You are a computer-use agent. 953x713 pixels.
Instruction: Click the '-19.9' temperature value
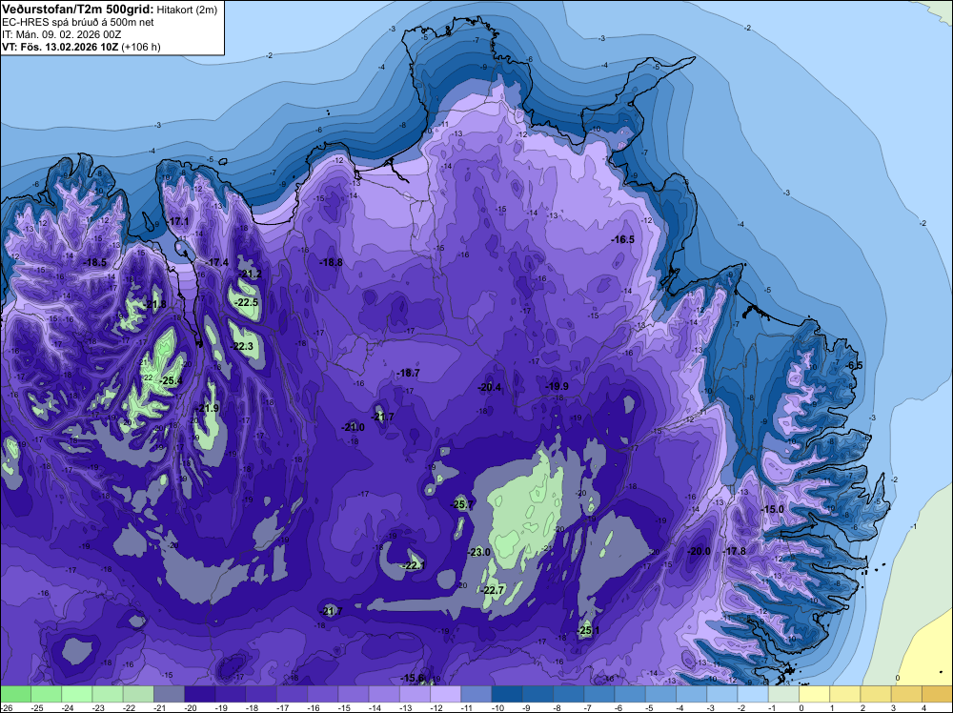pyautogui.click(x=557, y=387)
